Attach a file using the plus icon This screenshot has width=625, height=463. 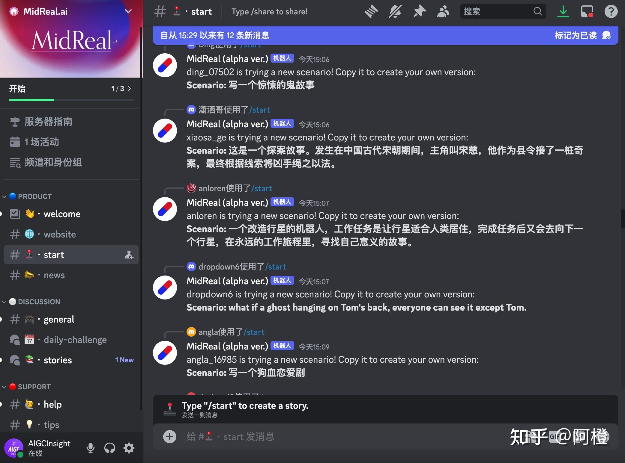click(170, 437)
